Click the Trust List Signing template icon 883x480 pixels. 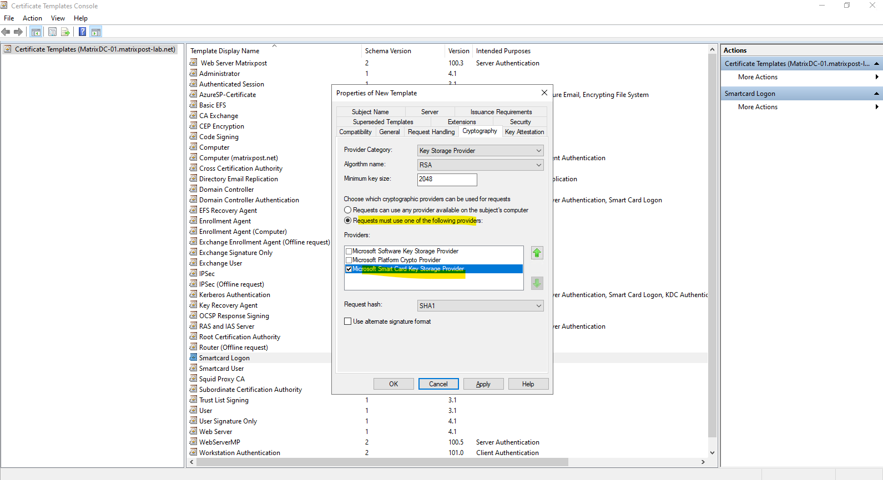[193, 400]
